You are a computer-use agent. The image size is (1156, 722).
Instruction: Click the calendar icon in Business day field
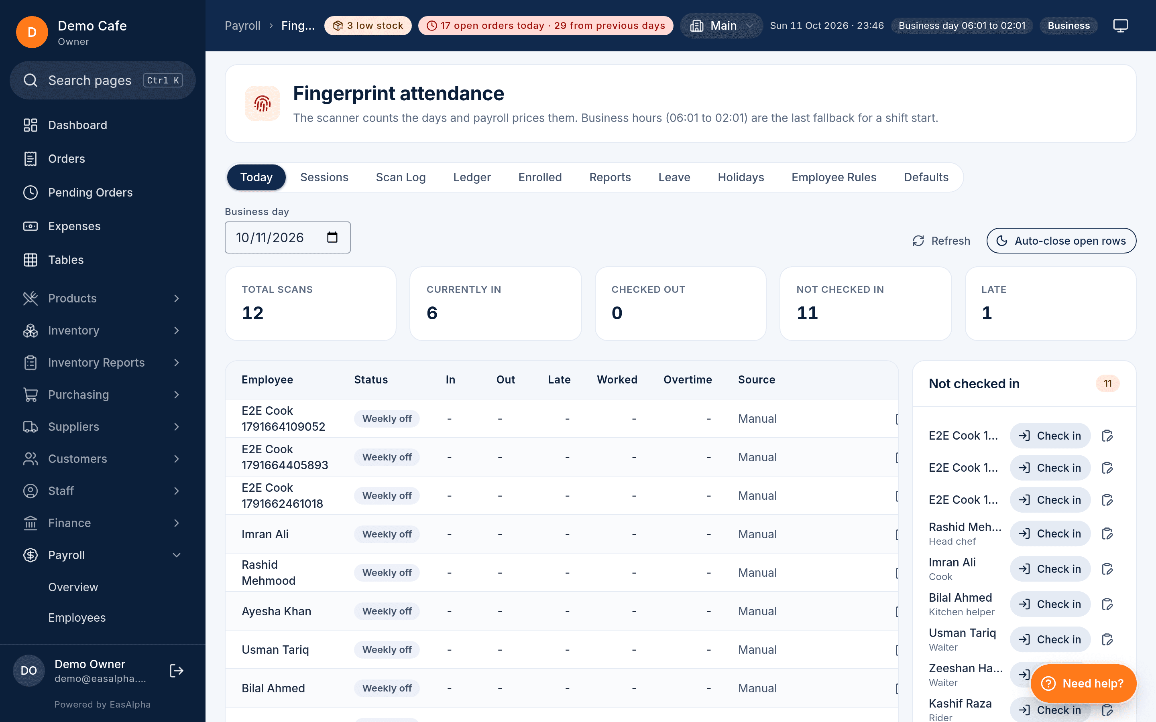(332, 237)
